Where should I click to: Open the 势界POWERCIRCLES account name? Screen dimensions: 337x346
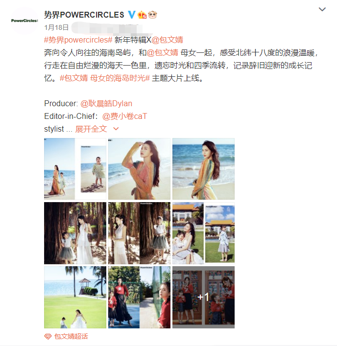[x=84, y=15]
